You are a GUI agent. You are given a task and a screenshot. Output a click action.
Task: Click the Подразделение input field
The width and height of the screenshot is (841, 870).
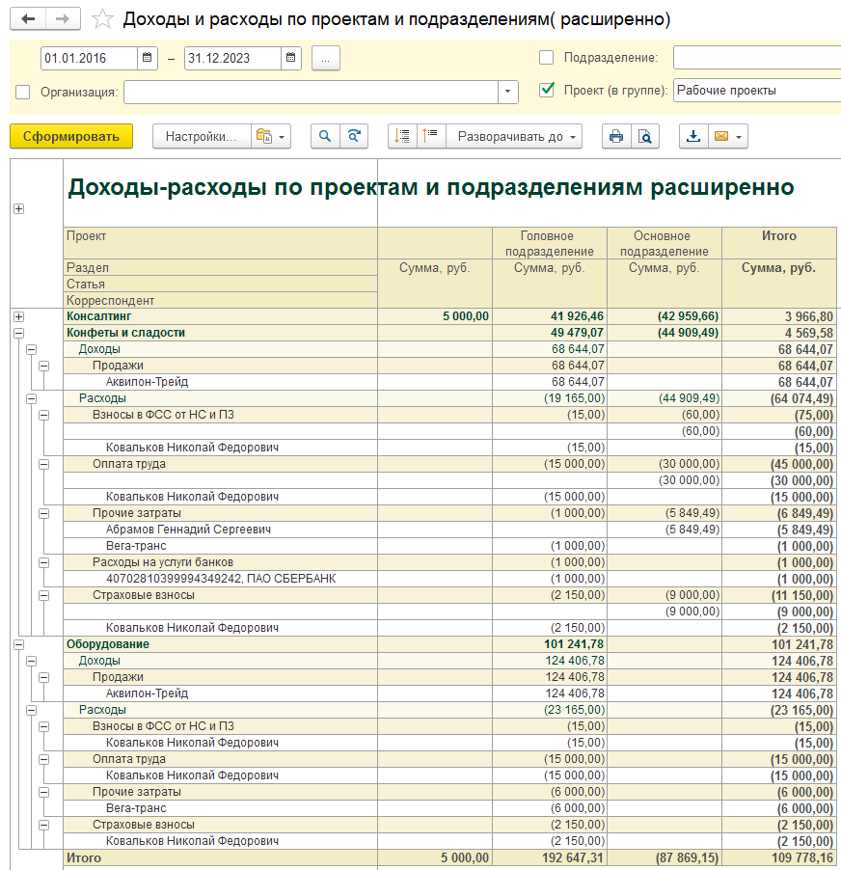757,58
